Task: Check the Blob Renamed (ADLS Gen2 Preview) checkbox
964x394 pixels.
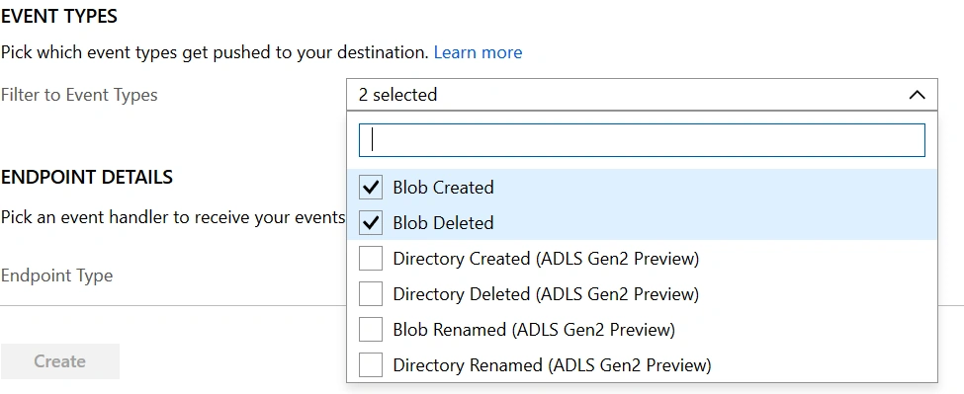Action: click(x=371, y=330)
